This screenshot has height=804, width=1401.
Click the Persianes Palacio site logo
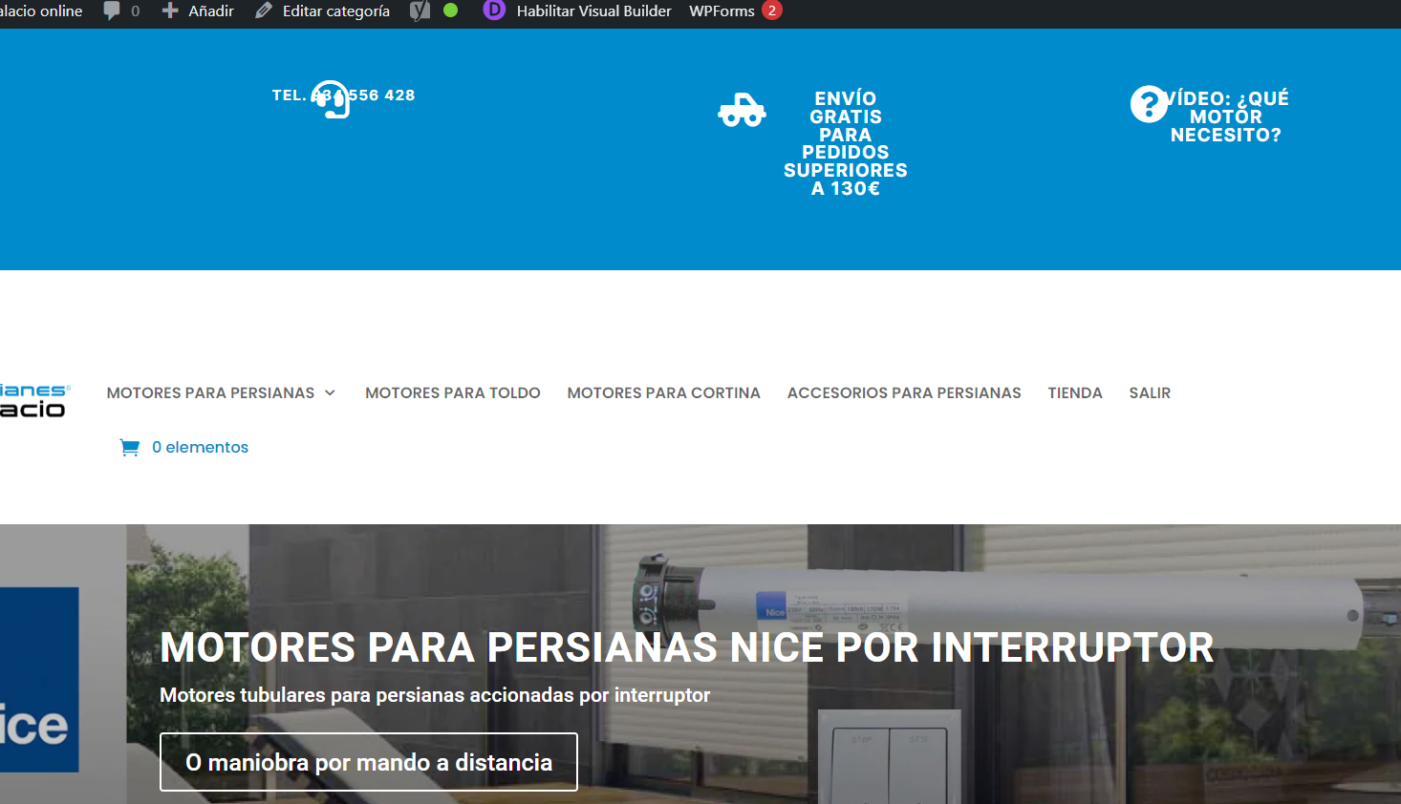33,400
